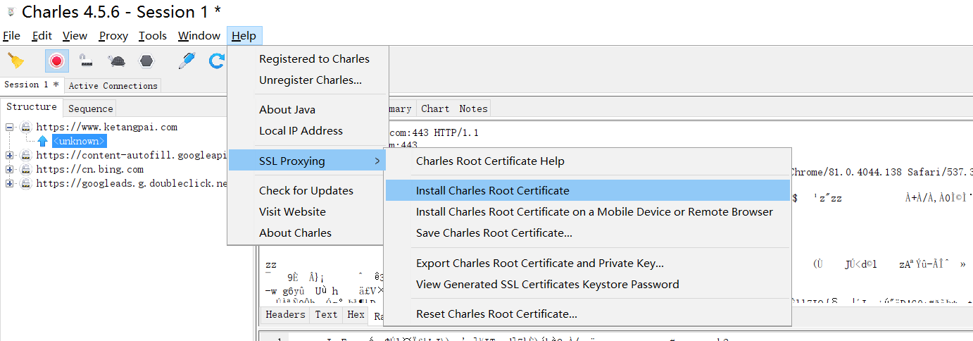Open the Tools menu

pyautogui.click(x=153, y=35)
